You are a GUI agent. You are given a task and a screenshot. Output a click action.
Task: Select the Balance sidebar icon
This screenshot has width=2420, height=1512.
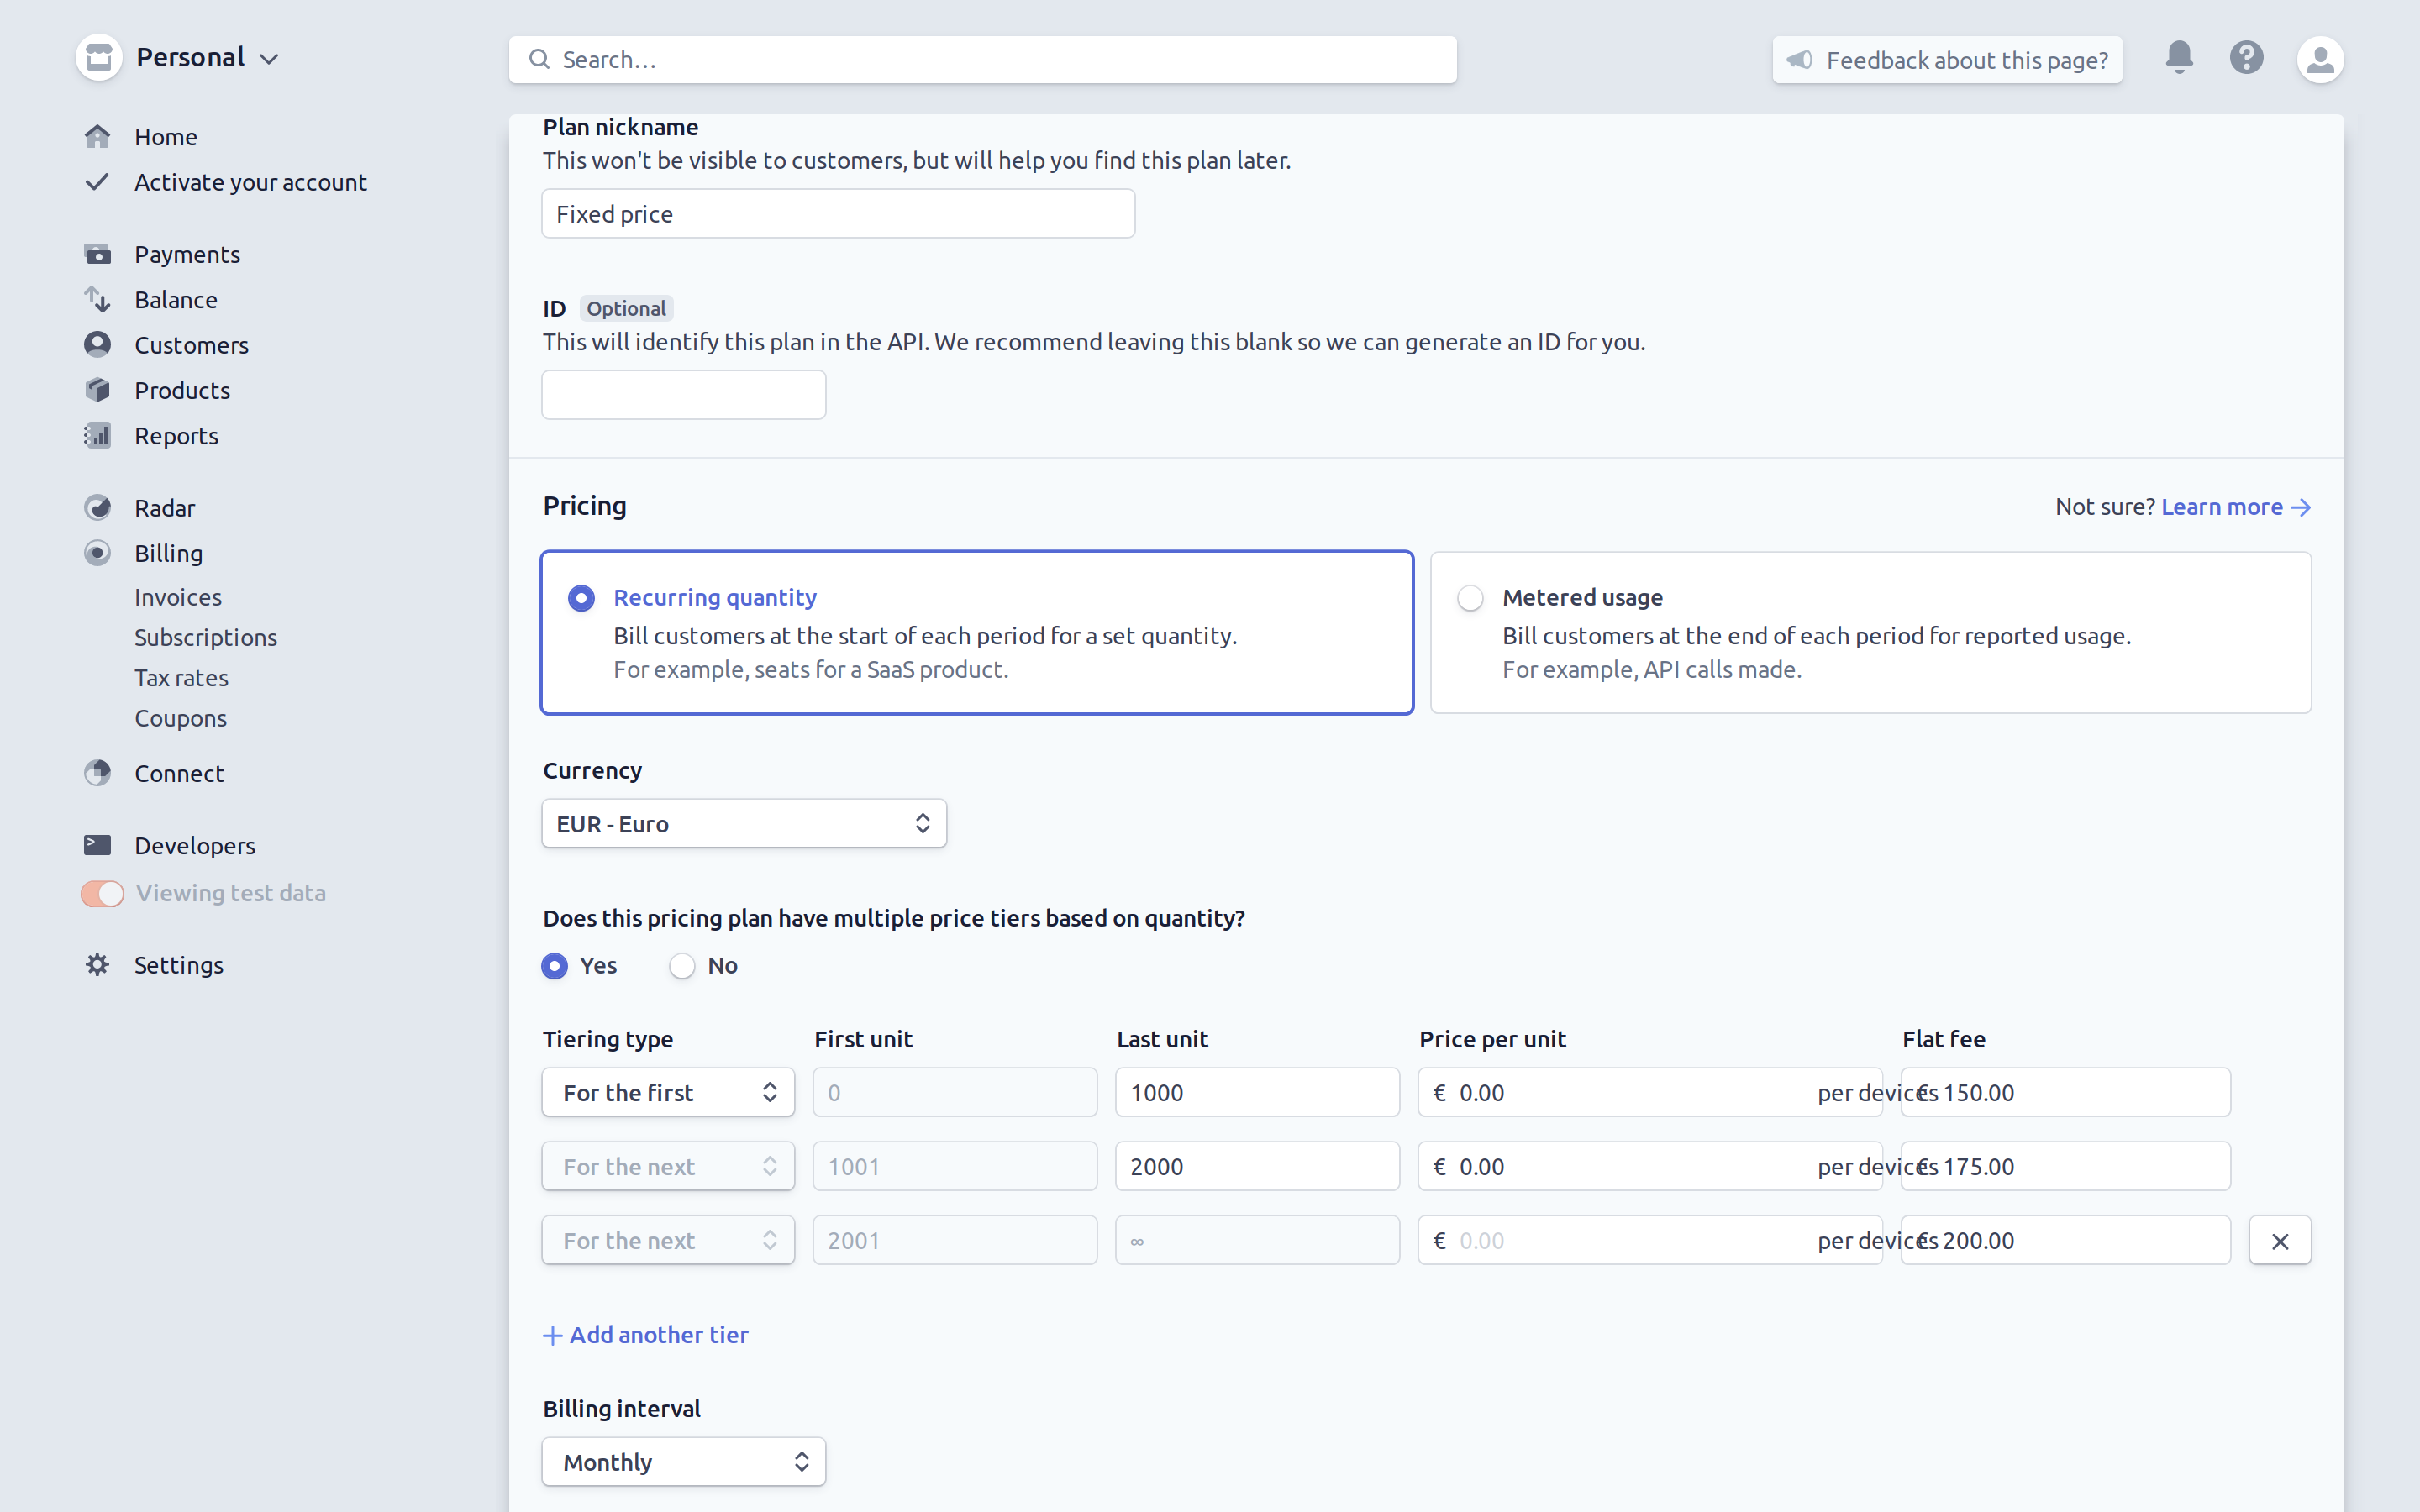click(98, 299)
